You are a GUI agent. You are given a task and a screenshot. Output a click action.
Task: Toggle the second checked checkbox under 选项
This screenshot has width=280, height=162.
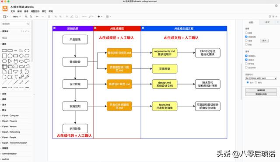pyautogui.click(x=246, y=60)
